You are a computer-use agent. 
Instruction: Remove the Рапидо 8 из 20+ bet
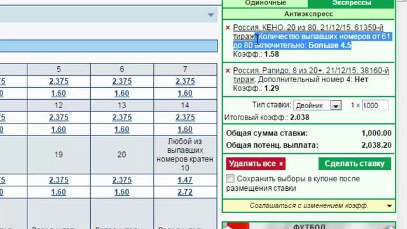point(228,71)
